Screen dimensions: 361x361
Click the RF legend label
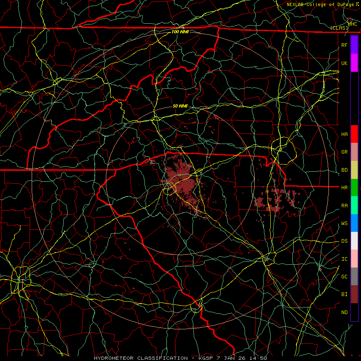tap(345, 45)
